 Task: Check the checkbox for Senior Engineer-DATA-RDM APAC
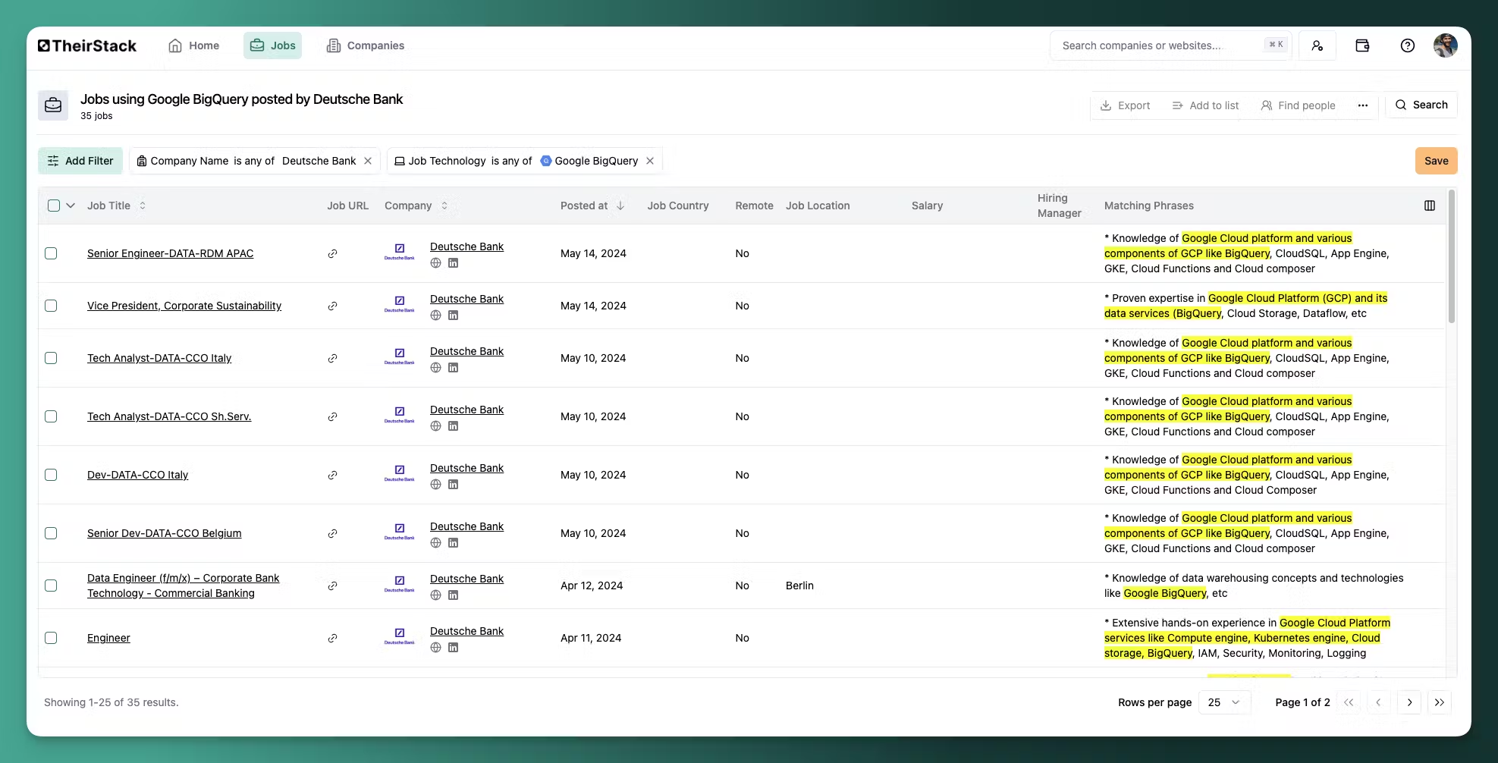click(51, 253)
